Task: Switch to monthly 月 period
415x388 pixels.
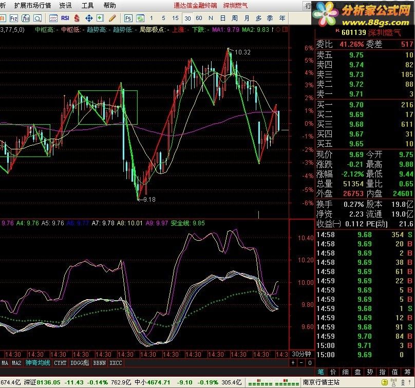Action: (247, 18)
